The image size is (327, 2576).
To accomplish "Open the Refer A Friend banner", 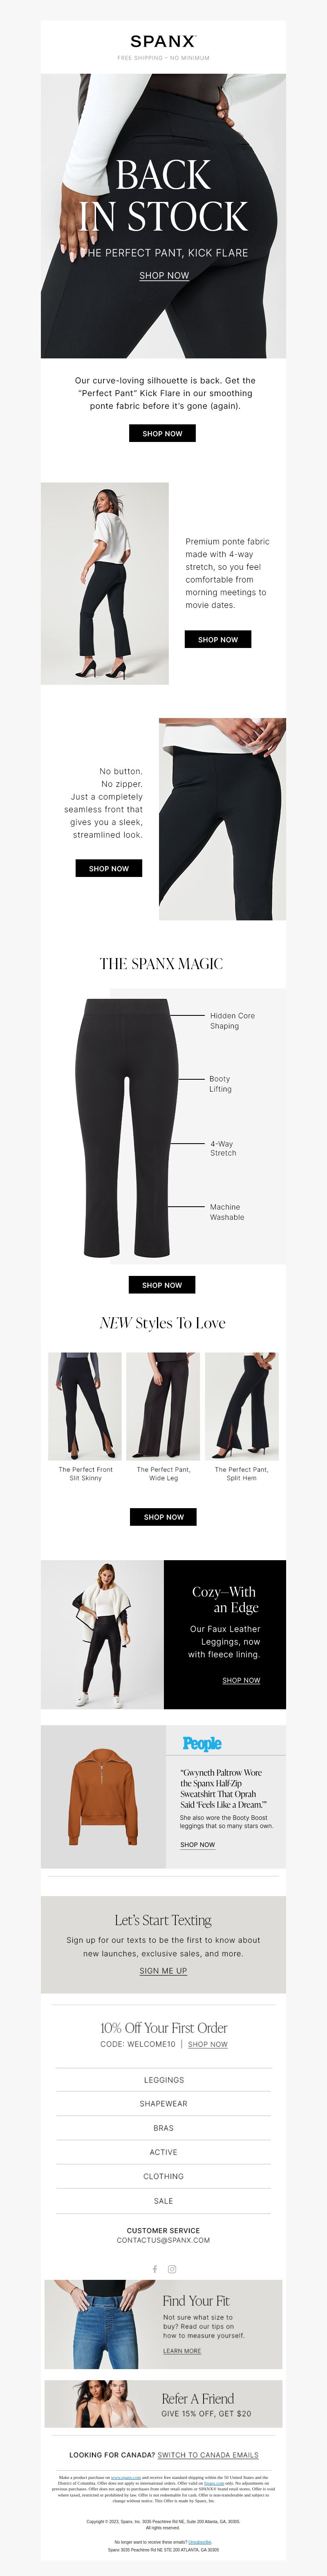I will click(163, 2404).
